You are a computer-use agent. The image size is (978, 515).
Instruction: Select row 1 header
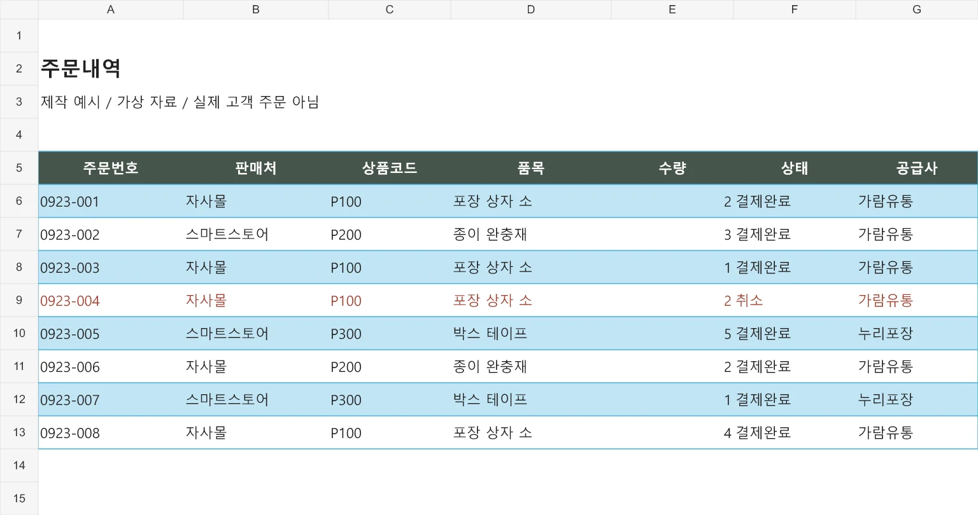(19, 36)
